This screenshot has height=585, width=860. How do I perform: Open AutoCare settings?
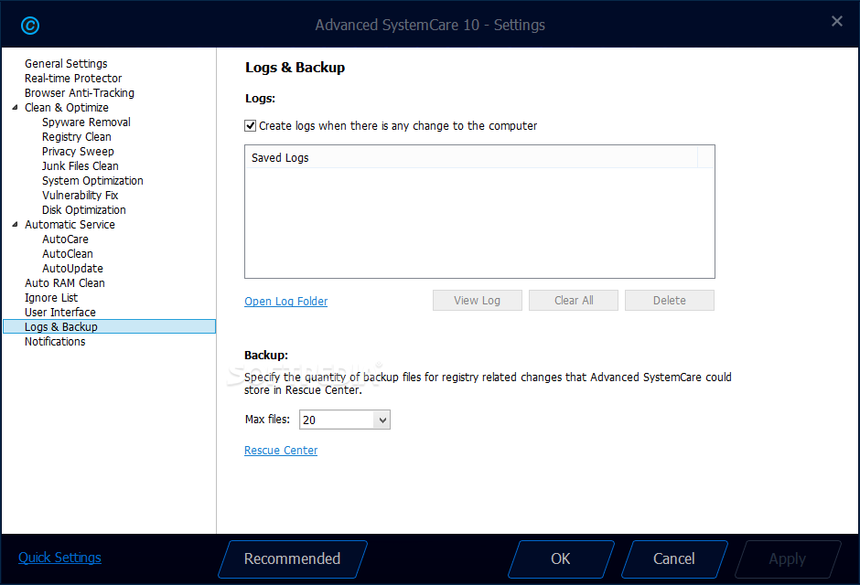coord(65,239)
